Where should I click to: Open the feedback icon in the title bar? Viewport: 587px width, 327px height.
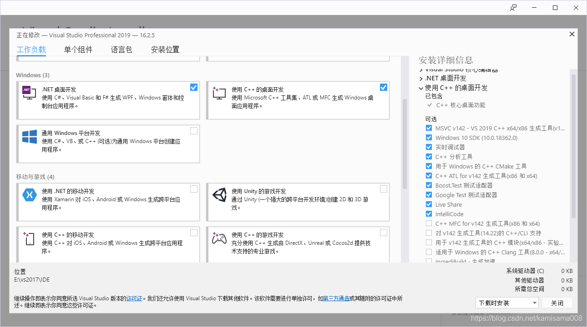point(513,8)
